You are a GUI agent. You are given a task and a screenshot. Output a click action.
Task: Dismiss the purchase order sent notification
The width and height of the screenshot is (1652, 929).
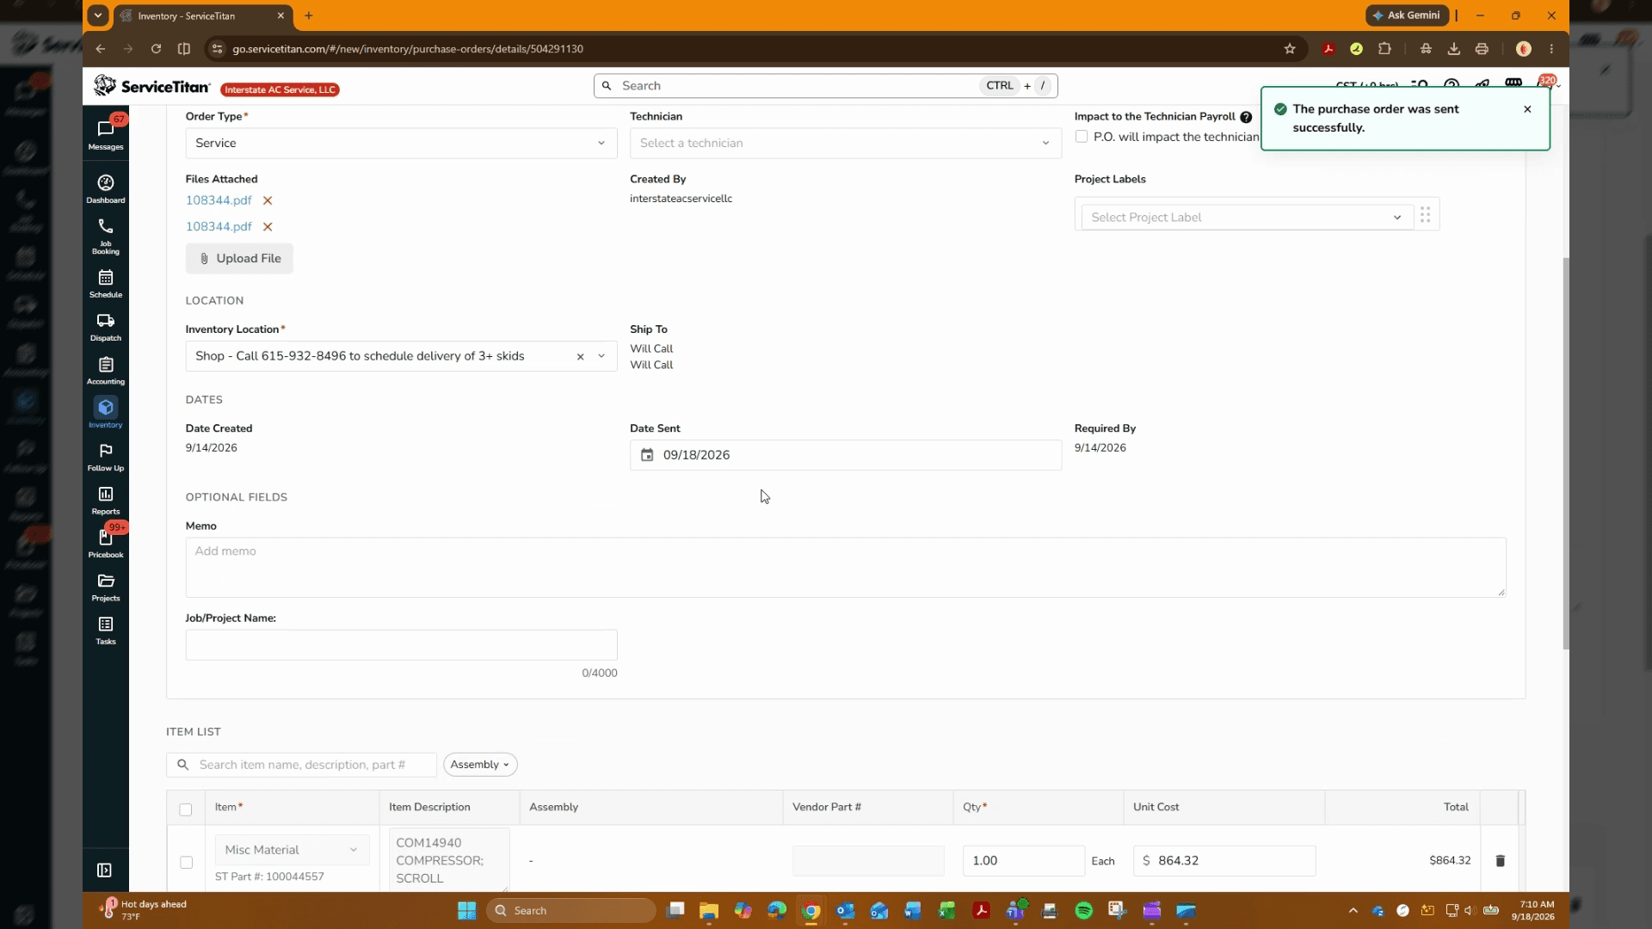coord(1527,109)
